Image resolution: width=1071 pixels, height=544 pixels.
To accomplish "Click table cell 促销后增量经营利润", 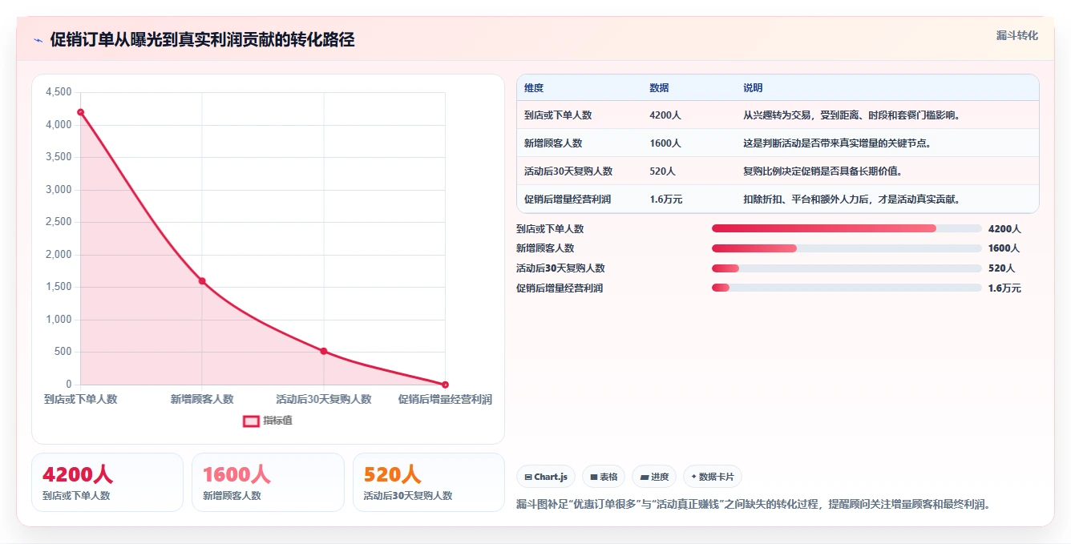I will tap(568, 199).
